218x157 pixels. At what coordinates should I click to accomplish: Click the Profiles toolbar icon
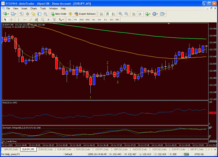click(13, 14)
